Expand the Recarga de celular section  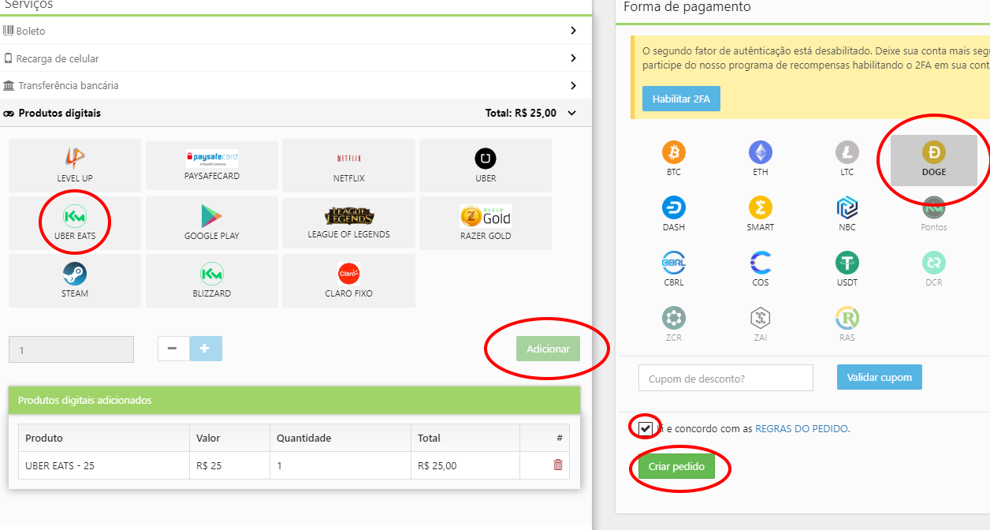point(296,58)
